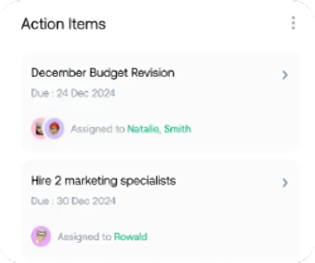
Task: Click the Due 24 Dec 2024 date
Action: (x=73, y=93)
